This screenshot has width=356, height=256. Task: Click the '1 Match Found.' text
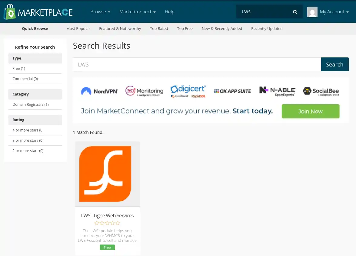(x=88, y=132)
